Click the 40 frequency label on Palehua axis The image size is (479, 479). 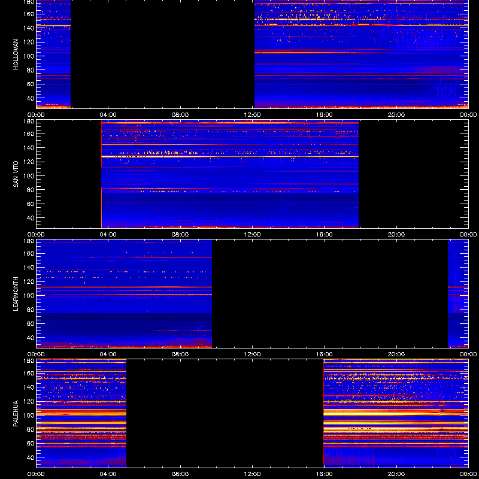[31, 457]
